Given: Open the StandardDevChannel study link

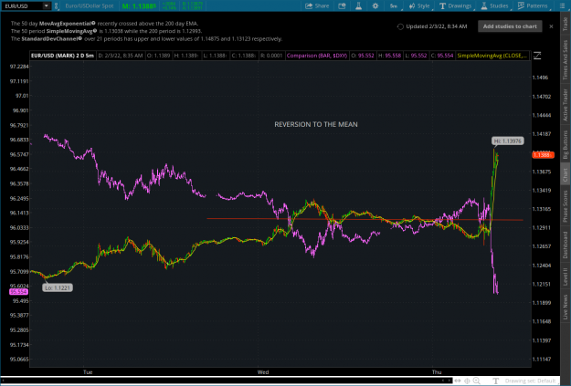Looking at the screenshot, I should 51,38.
